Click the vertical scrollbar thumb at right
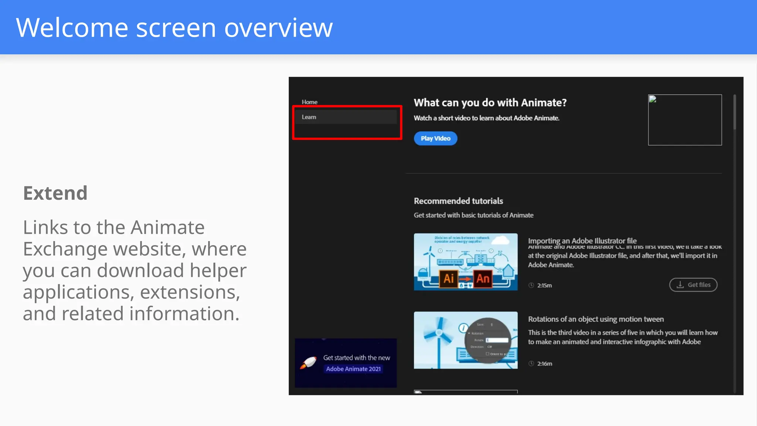Viewport: 757px width, 426px height. 734,112
